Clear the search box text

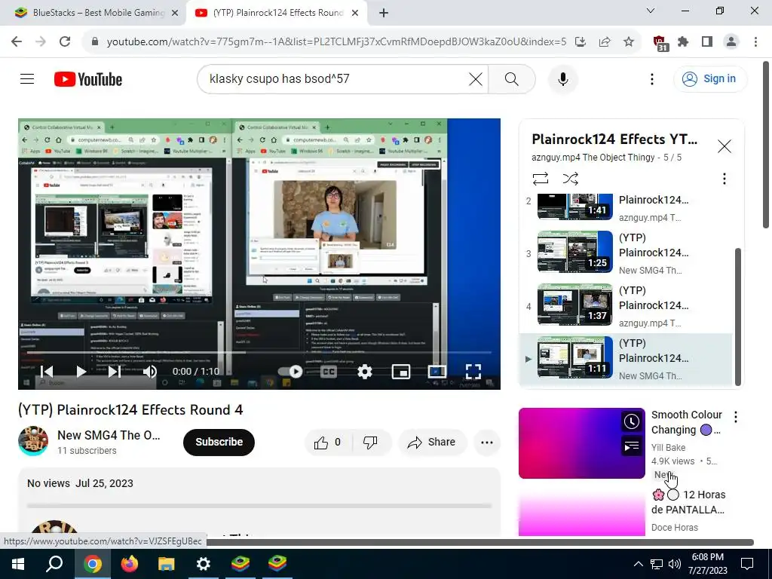[x=476, y=78]
